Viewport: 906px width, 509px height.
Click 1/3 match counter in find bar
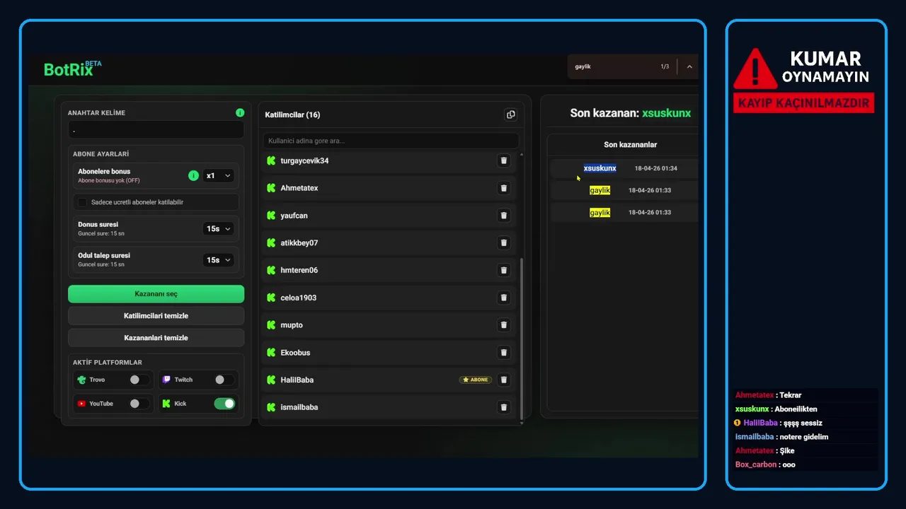pos(665,66)
